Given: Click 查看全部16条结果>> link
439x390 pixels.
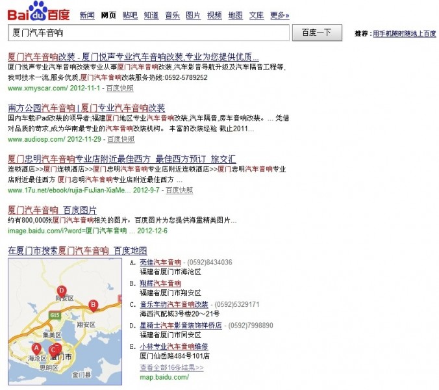Looking at the screenshot, I should pyautogui.click(x=171, y=367).
